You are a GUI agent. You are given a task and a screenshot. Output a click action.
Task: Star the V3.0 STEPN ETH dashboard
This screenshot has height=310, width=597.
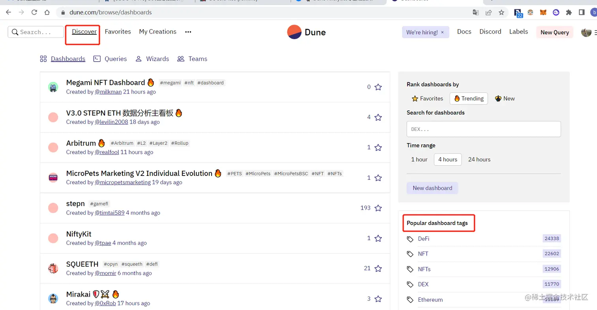[x=378, y=117]
